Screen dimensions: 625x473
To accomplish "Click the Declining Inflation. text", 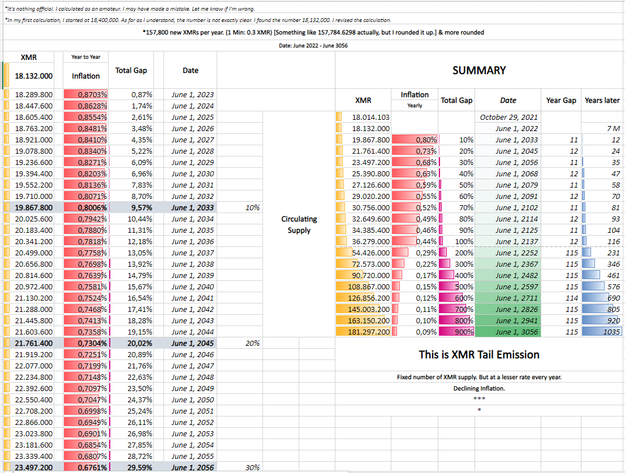I will point(479,388).
